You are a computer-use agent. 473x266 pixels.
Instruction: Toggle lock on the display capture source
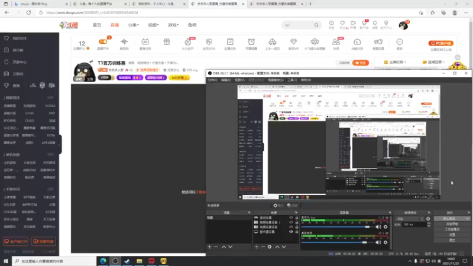pos(297,232)
